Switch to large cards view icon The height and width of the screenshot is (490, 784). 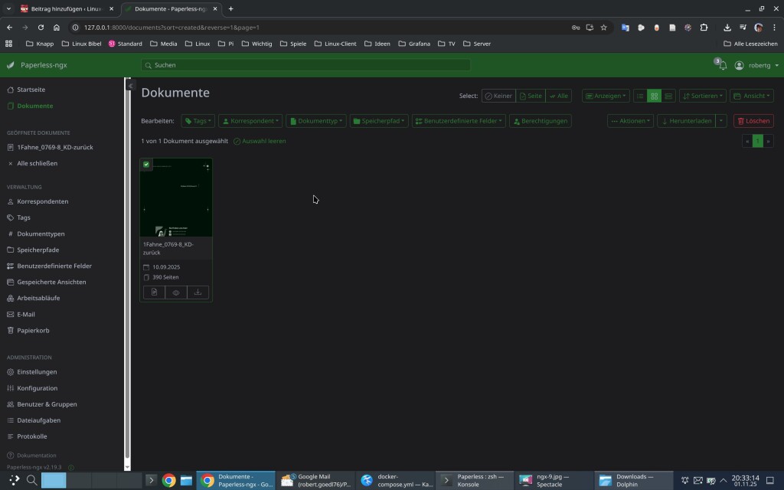(668, 96)
